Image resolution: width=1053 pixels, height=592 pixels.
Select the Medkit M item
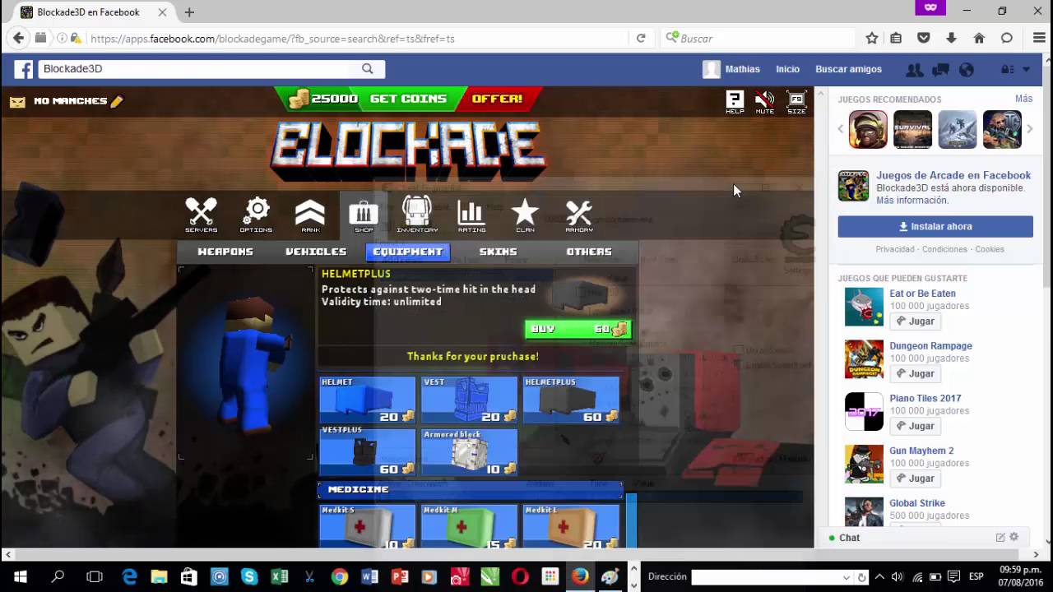pyautogui.click(x=469, y=526)
